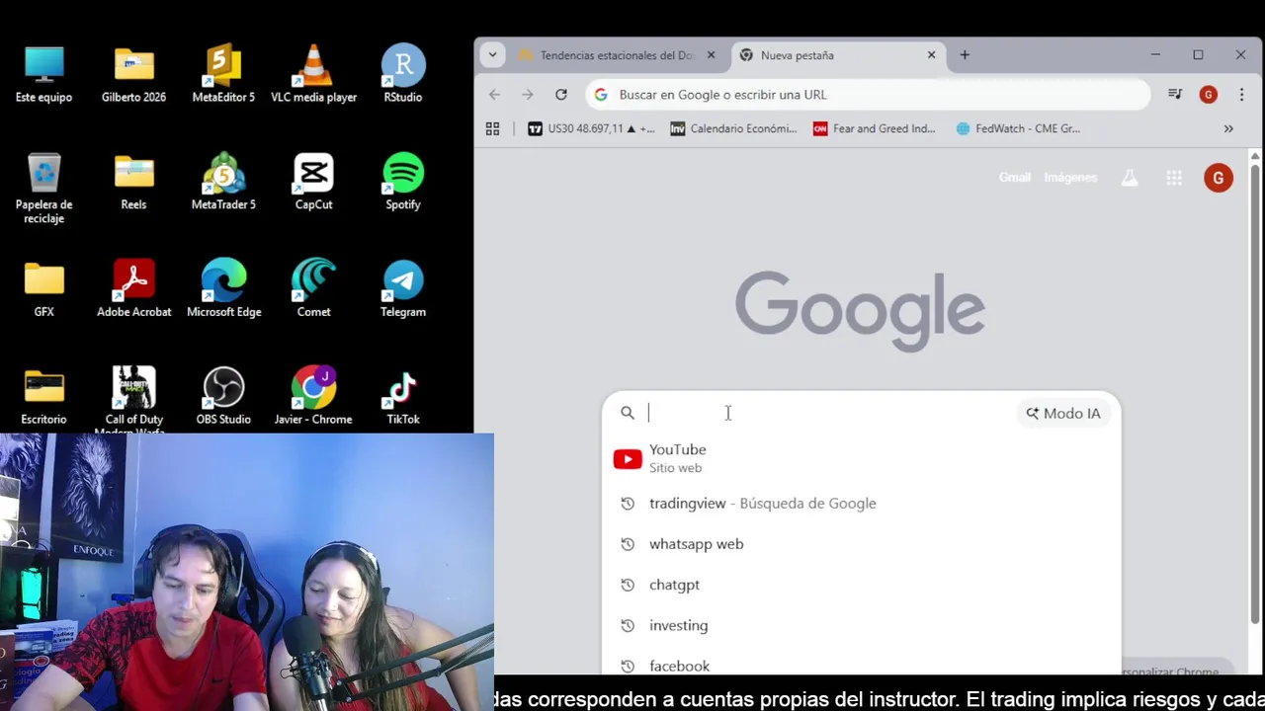This screenshot has width=1265, height=711.
Task: Open Gmail link
Action: 1014,178
